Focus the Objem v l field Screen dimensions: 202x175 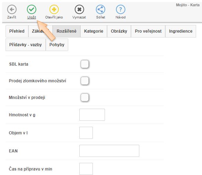(x=86, y=133)
